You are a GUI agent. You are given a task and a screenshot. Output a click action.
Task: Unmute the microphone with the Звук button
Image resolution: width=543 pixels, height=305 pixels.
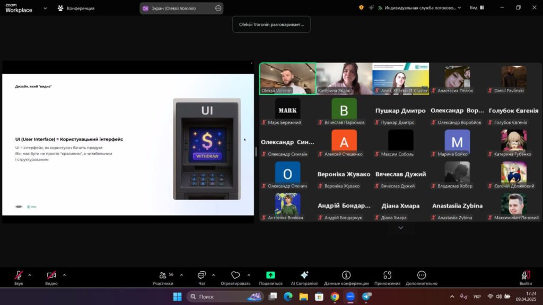[x=19, y=277]
